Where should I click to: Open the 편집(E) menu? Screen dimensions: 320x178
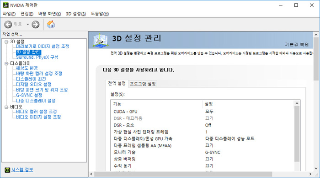click(x=27, y=14)
